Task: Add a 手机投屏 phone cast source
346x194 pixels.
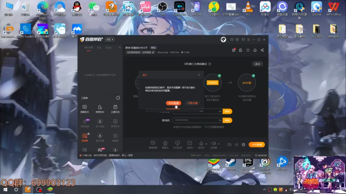Action: tap(177, 144)
